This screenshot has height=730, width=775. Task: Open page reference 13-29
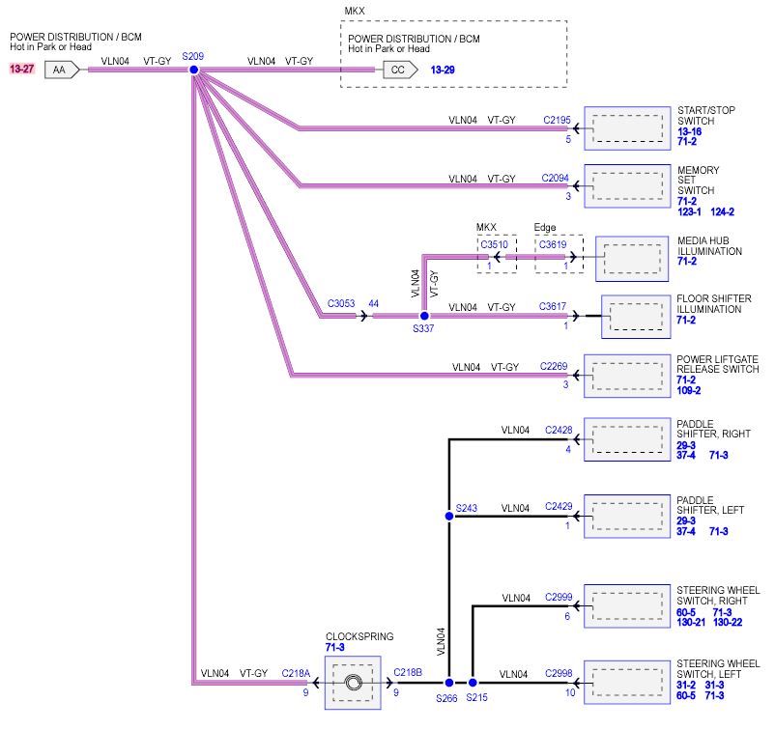tap(443, 70)
